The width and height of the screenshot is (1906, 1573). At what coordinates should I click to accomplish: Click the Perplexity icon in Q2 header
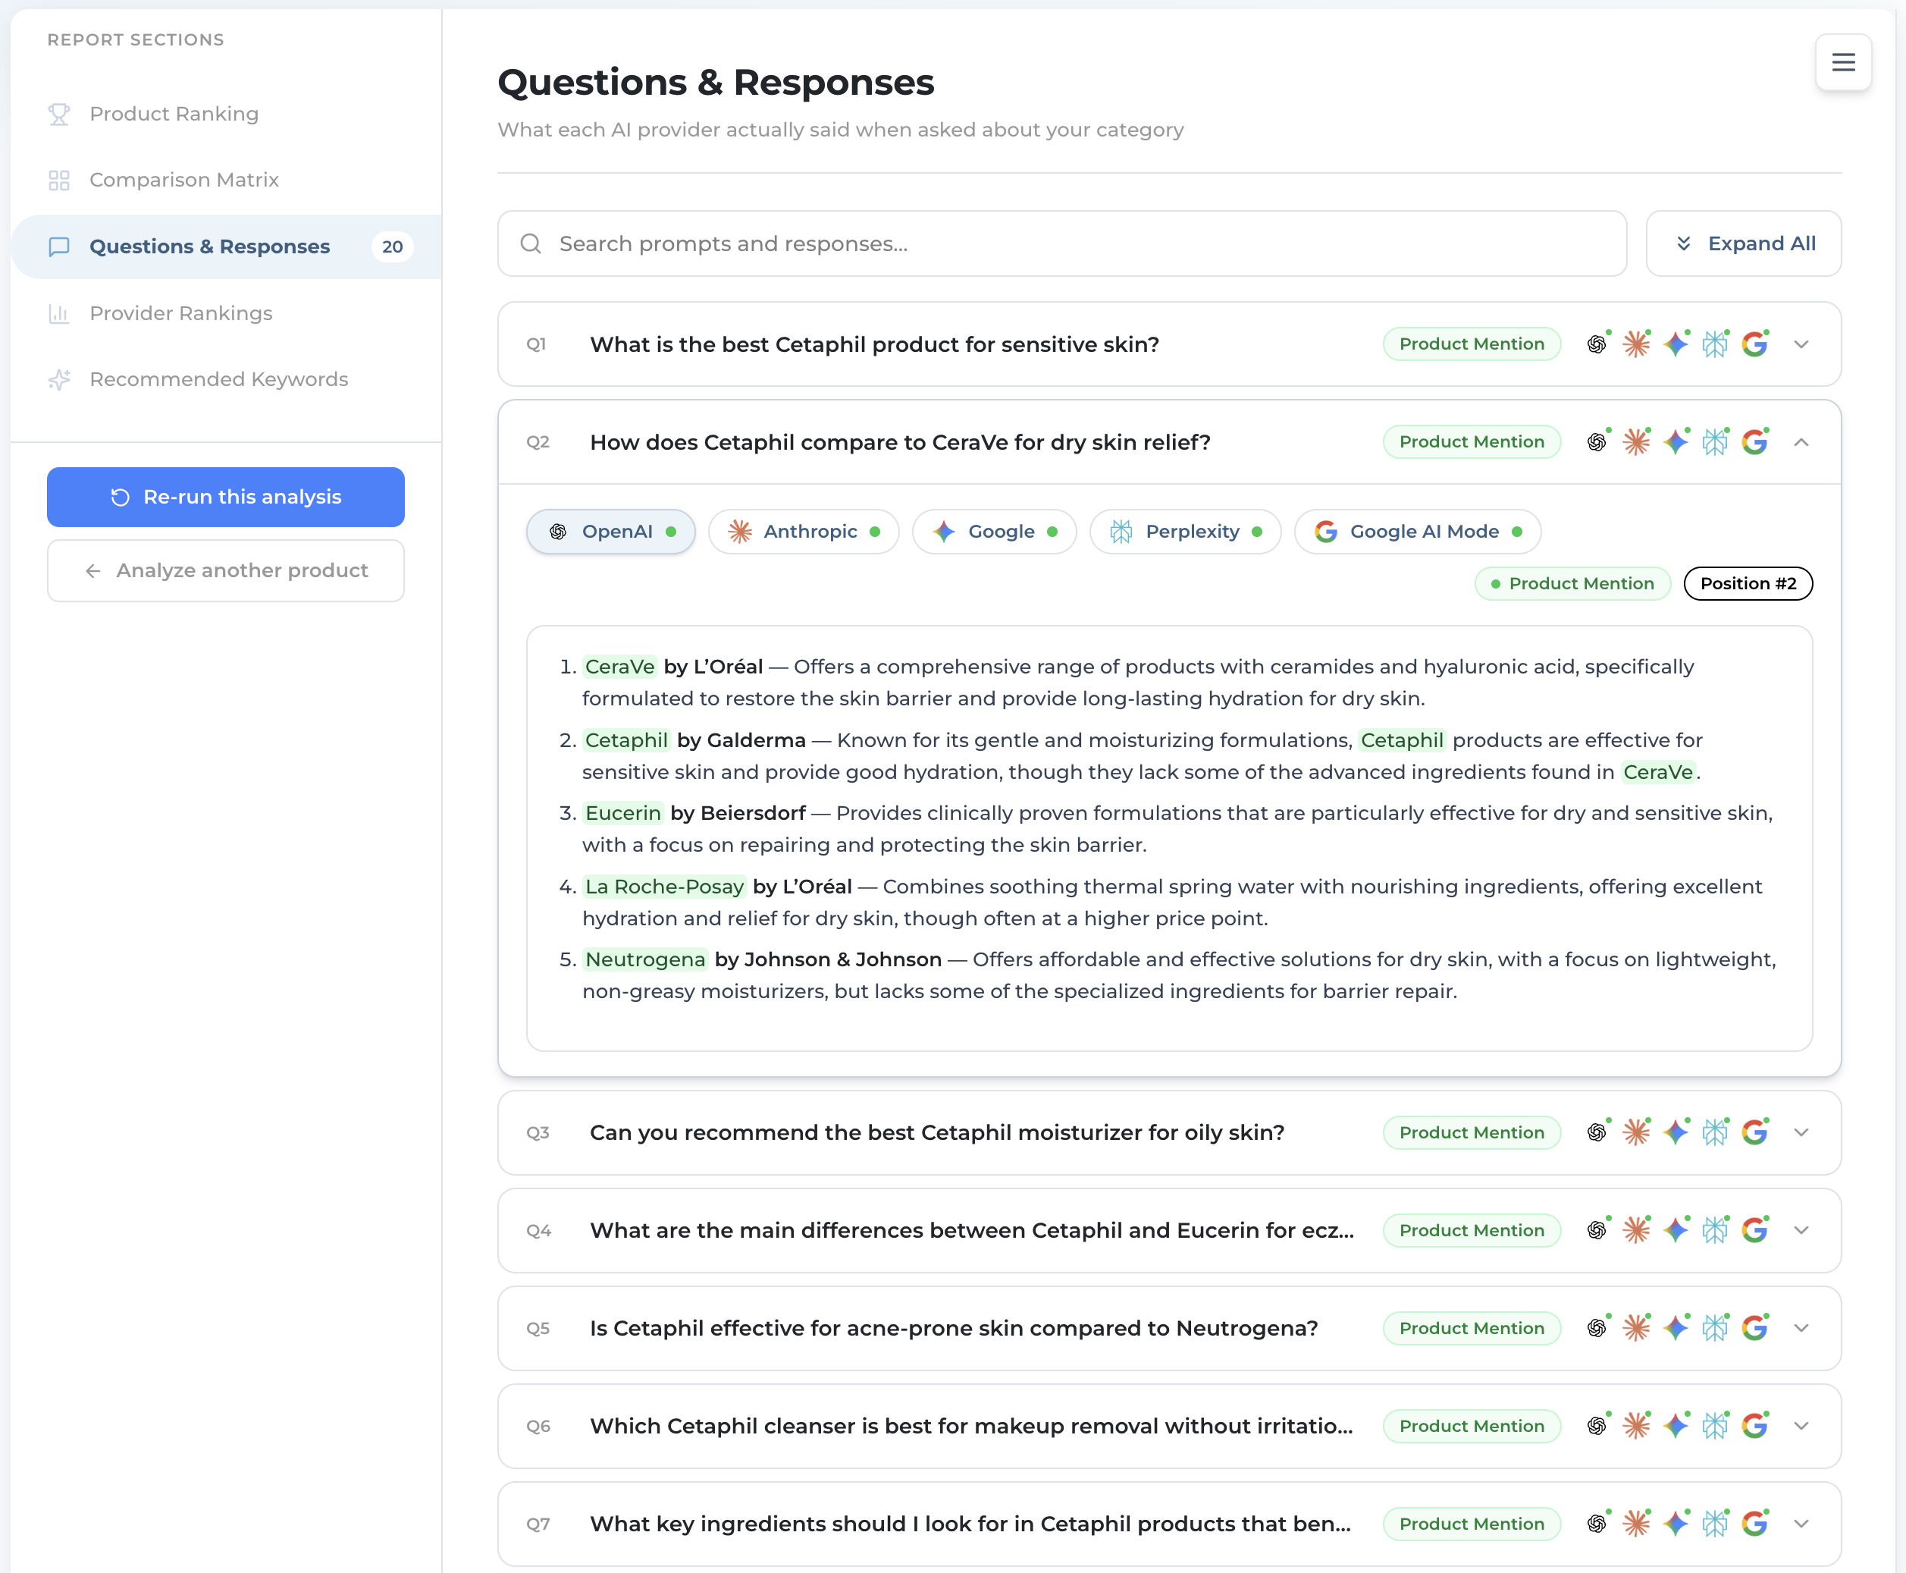point(1715,442)
